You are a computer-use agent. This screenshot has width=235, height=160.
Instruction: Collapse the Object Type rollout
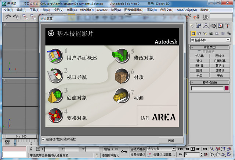coord(210,47)
